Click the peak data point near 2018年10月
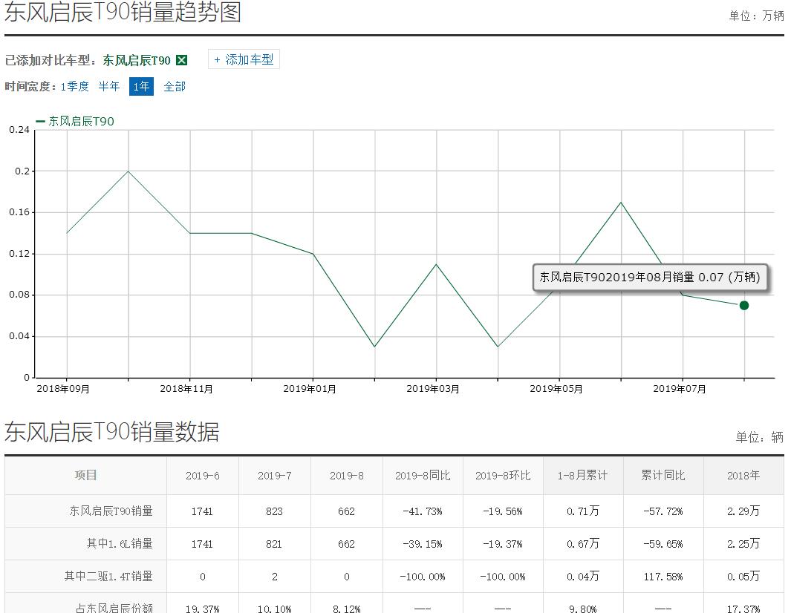The height and width of the screenshot is (613, 791). [x=128, y=171]
